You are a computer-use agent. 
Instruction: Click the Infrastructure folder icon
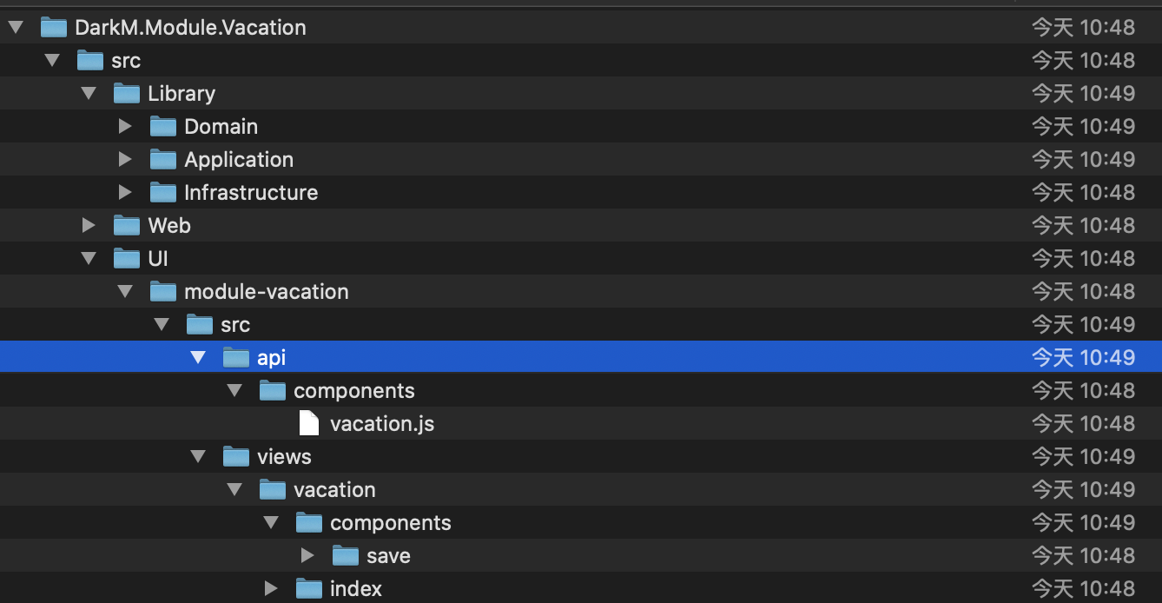tap(163, 193)
